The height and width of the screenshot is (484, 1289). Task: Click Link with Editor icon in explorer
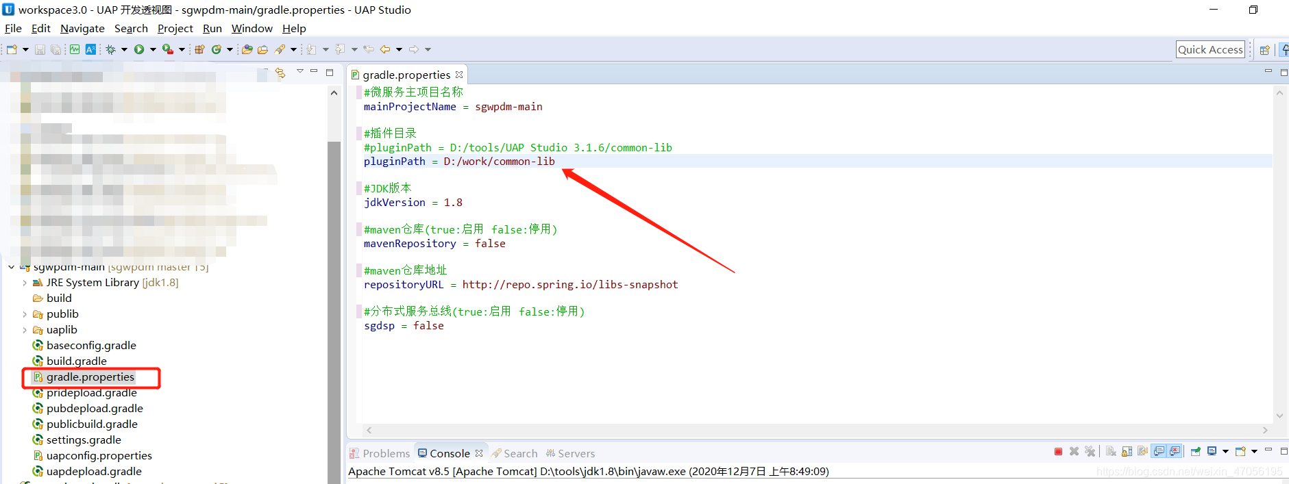click(x=280, y=73)
